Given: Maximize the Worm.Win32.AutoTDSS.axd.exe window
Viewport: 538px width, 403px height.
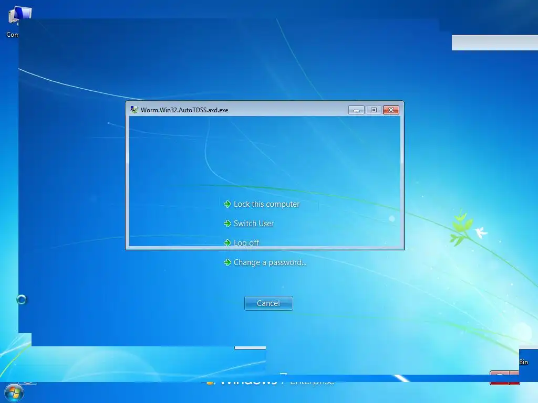Looking at the screenshot, I should coord(374,110).
